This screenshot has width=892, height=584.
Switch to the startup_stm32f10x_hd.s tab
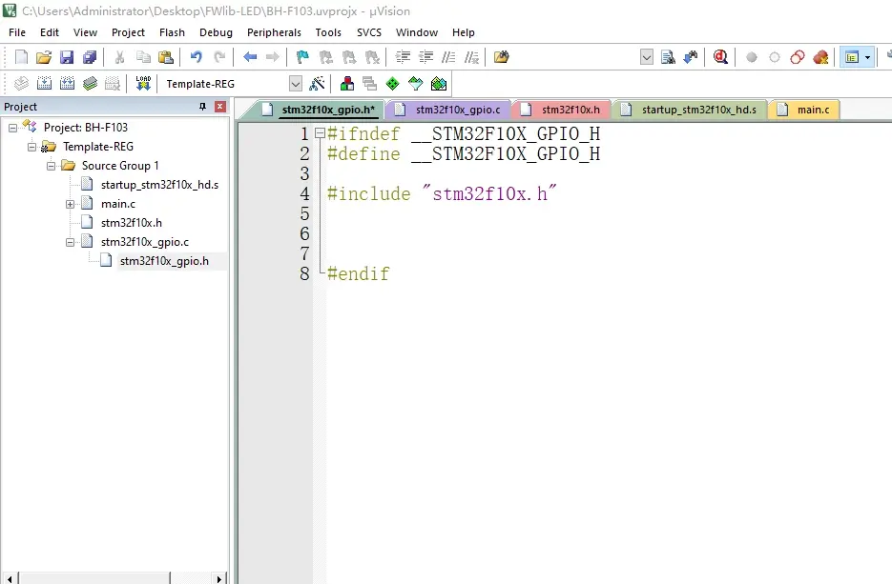697,110
